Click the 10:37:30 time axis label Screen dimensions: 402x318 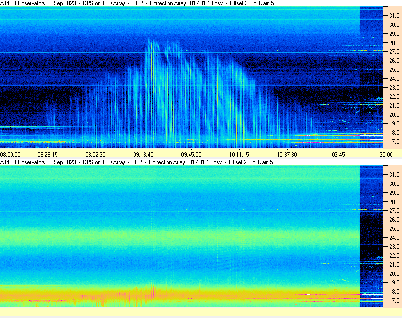tap(287, 155)
